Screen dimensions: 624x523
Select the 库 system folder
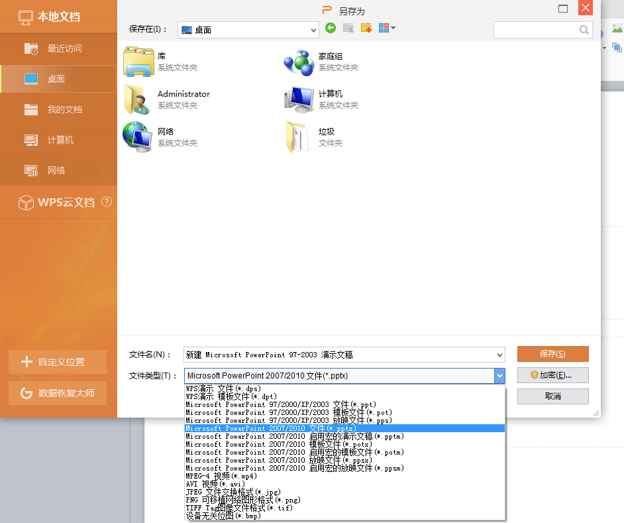(161, 62)
